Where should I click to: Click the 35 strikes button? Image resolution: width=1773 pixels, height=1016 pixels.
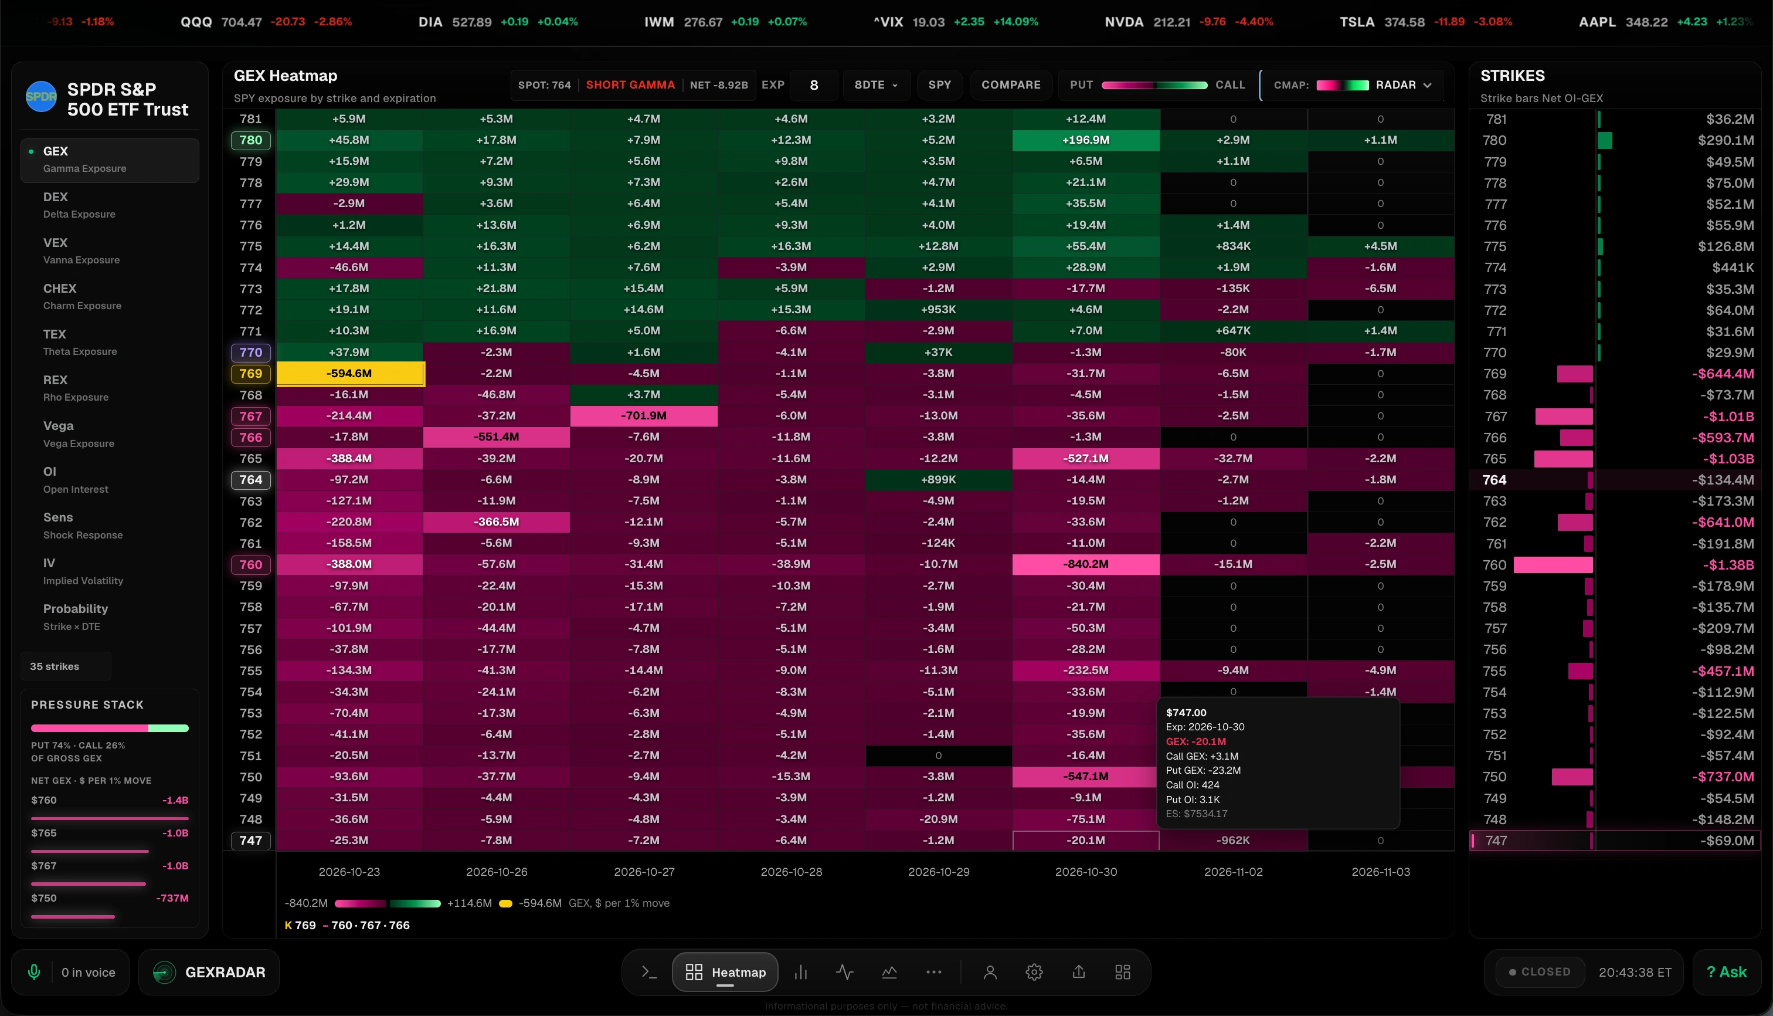(x=66, y=666)
